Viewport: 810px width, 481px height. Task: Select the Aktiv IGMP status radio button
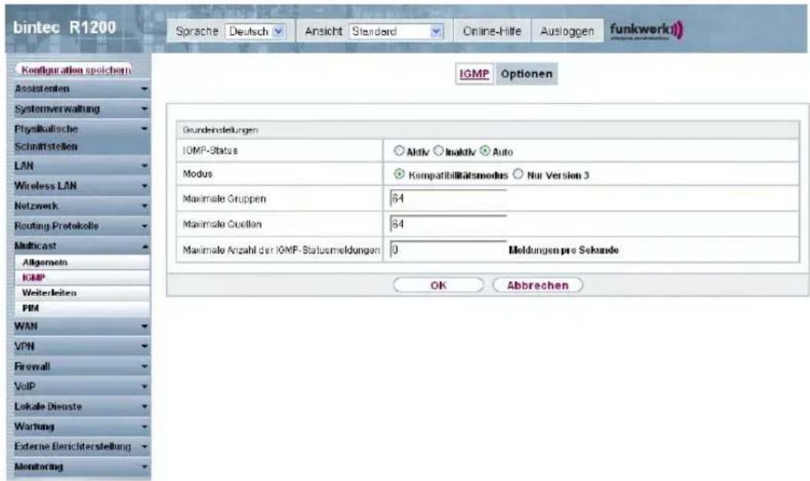(x=399, y=151)
